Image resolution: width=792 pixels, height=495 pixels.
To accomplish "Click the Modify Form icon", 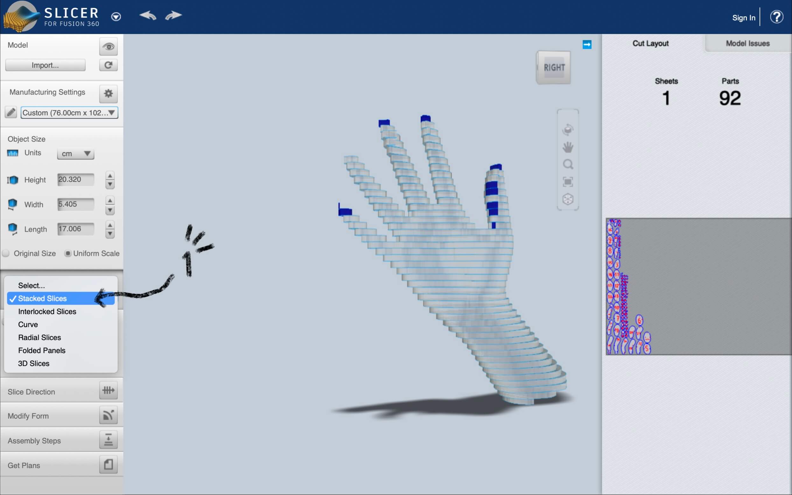I will click(x=109, y=415).
